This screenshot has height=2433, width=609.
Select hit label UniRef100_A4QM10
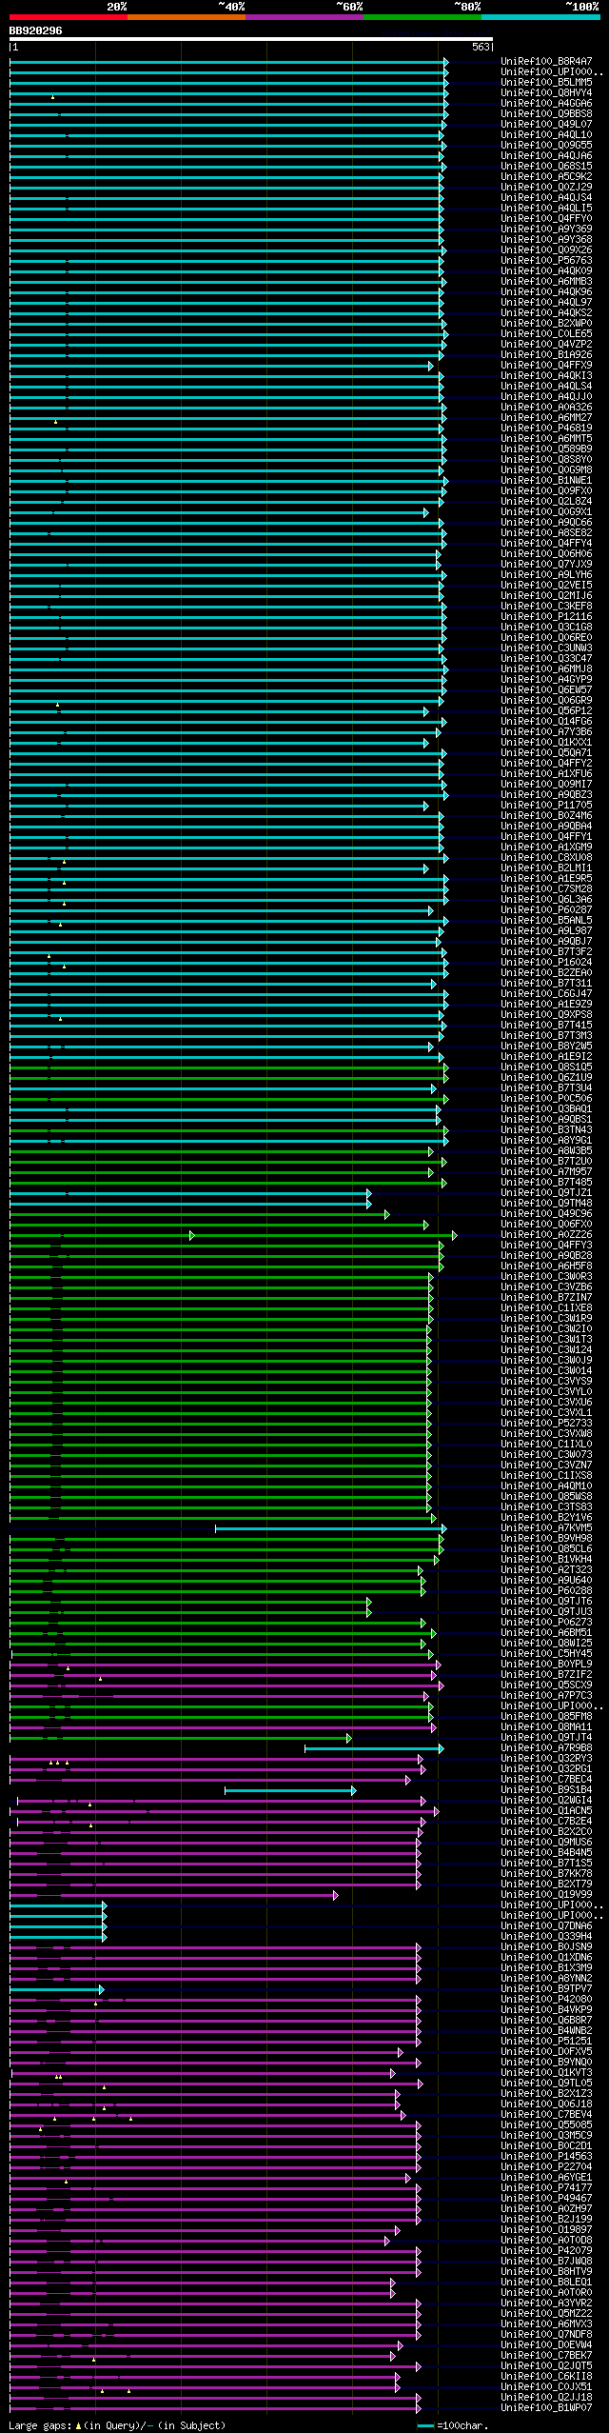click(546, 1486)
